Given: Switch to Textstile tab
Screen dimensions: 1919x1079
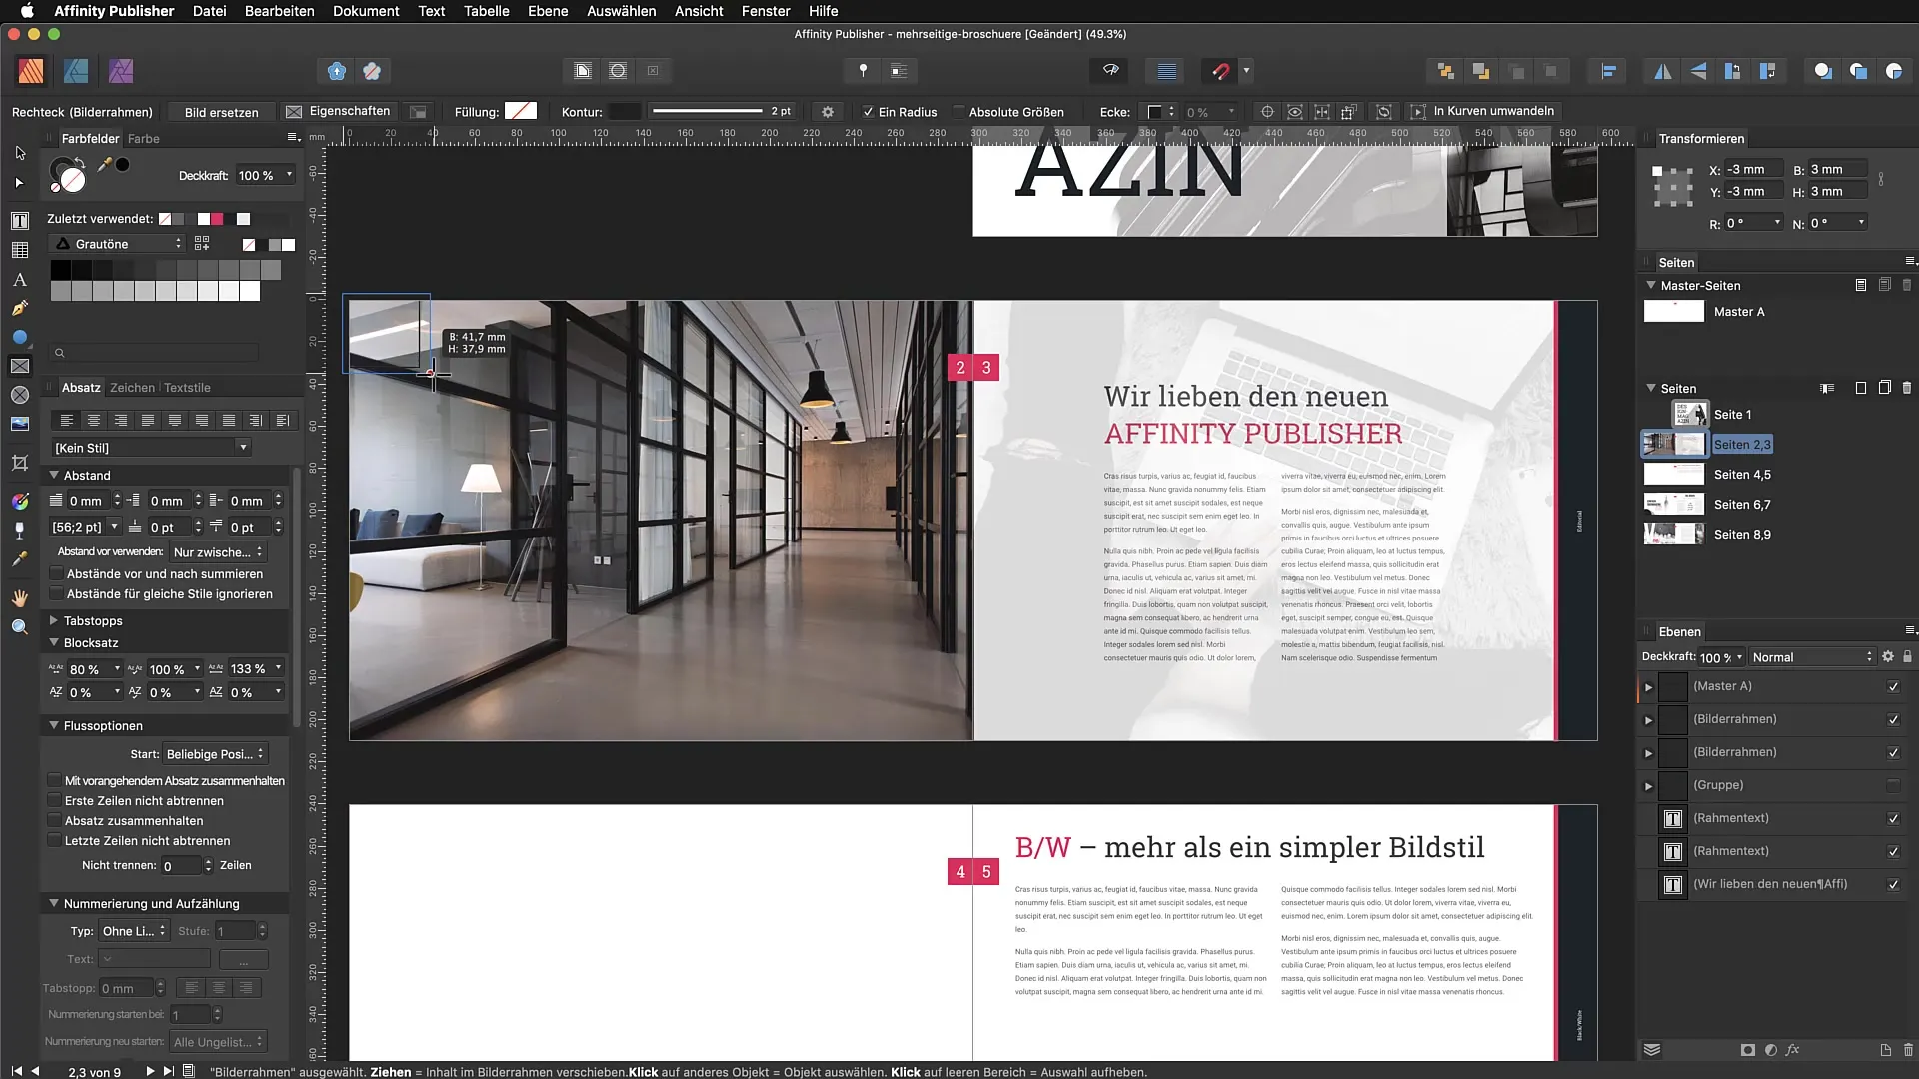Looking at the screenshot, I should 187,388.
